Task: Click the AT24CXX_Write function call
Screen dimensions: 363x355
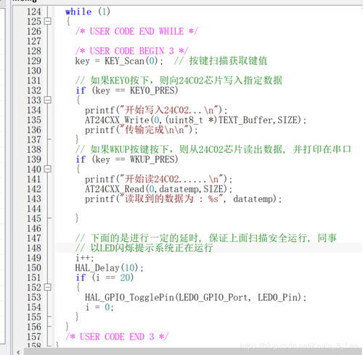Action: click(x=117, y=120)
